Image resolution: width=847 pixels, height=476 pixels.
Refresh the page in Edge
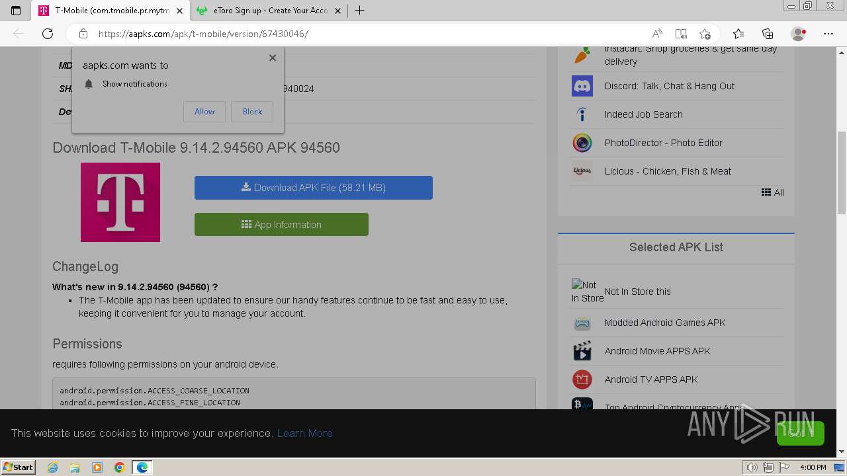click(48, 34)
